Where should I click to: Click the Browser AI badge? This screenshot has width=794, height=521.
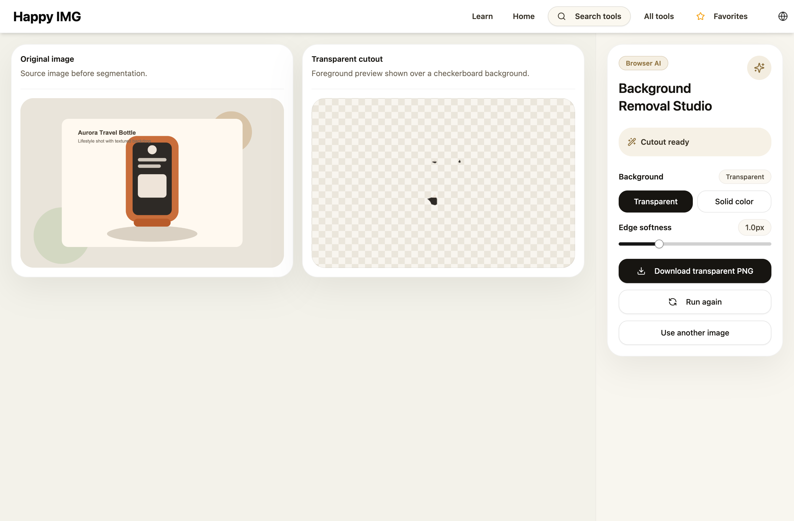(643, 63)
